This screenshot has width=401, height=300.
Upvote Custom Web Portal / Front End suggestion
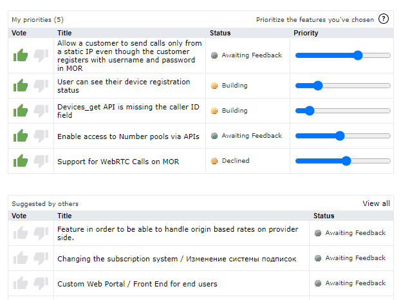(21, 283)
